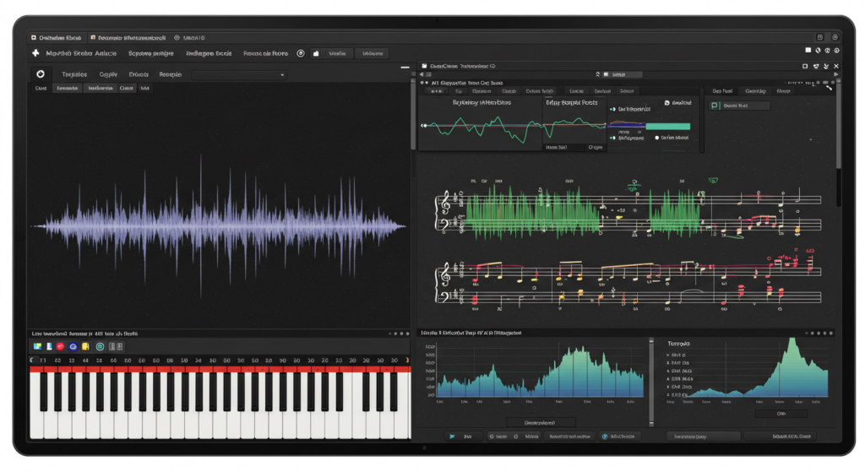Select the middle tab in right sidebar tab group
Screen dimensions: 865x472
pyautogui.click(x=755, y=91)
